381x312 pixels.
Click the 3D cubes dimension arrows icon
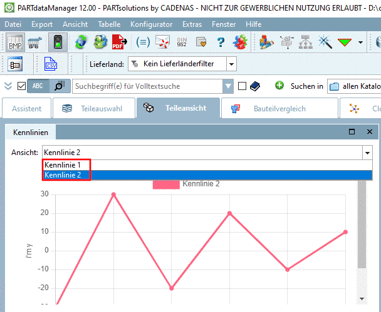point(287,42)
